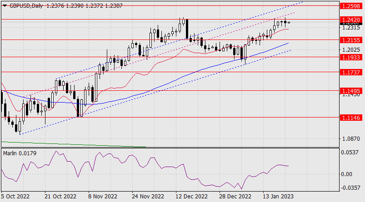Click the 24 Nov 2022 date label
The width and height of the screenshot is (365, 202).
(148, 197)
